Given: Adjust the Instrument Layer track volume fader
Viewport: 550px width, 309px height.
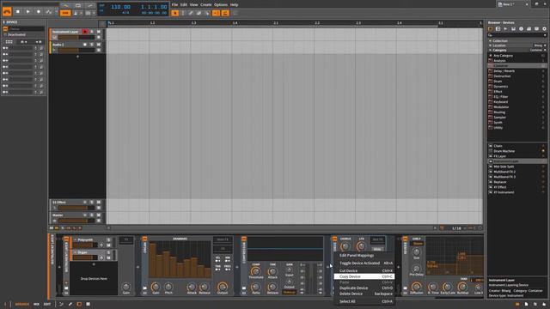Looking at the screenshot, I should coord(76,37).
